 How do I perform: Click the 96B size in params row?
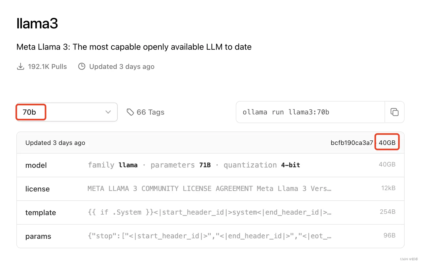click(390, 235)
